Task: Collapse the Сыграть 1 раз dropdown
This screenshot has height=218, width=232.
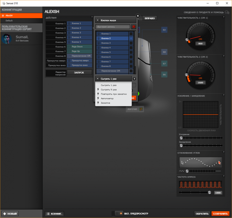Action: coord(113,79)
